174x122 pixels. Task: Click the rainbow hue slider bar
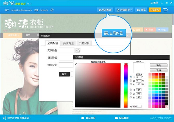[126, 85]
